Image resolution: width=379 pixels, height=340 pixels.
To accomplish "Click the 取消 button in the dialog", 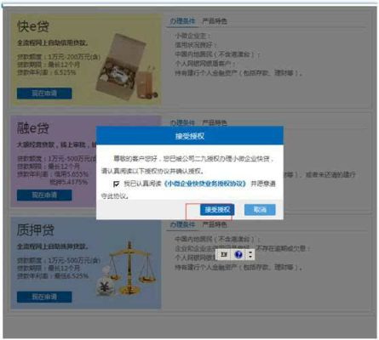I will click(x=260, y=210).
